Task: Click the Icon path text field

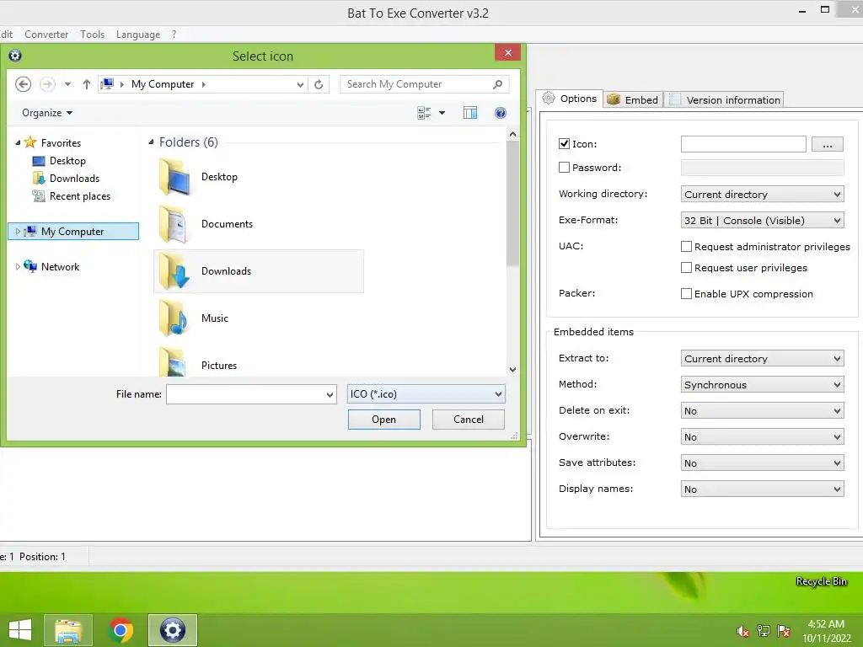Action: (743, 144)
